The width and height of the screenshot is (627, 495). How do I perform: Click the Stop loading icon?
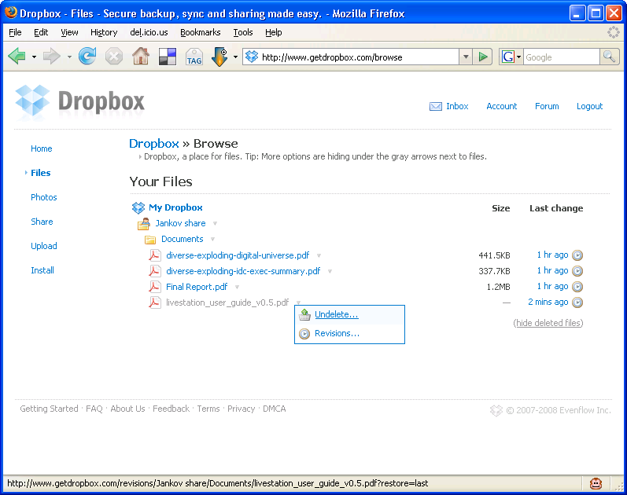click(x=114, y=57)
